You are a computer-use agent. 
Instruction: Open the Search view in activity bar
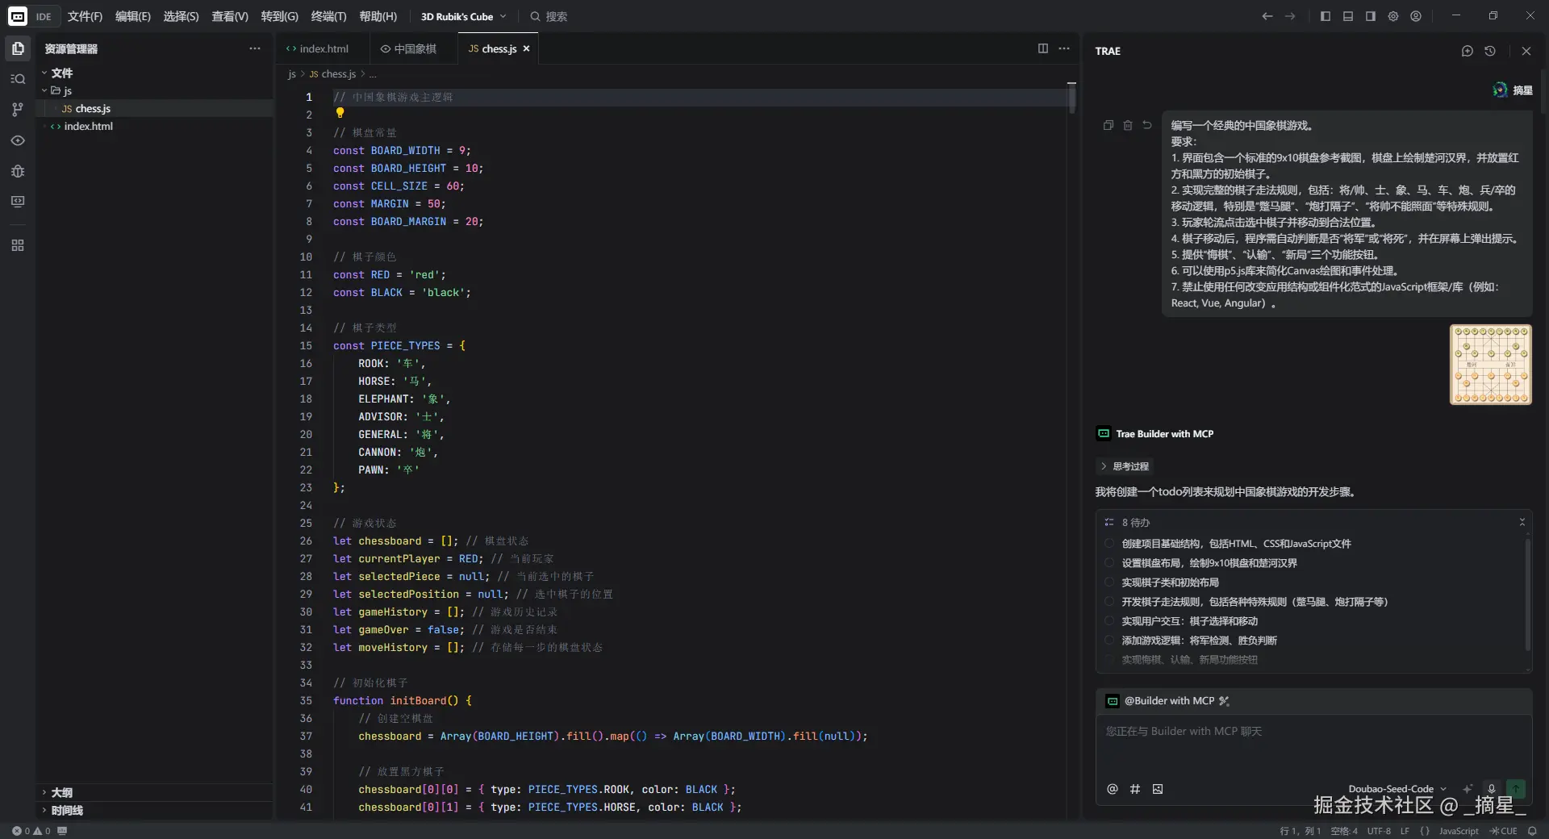(x=18, y=79)
